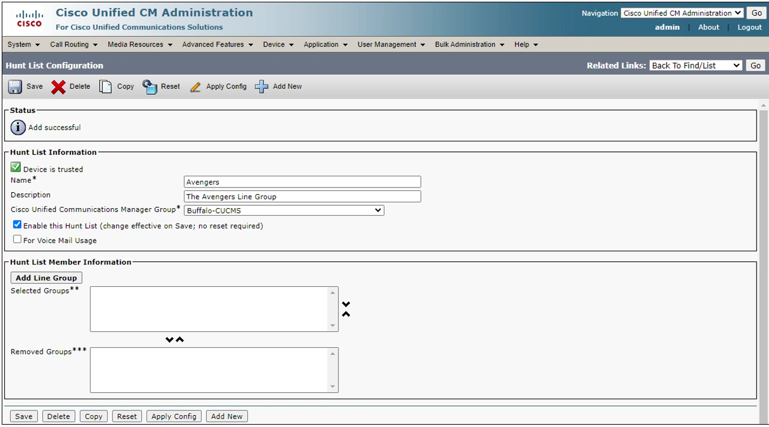Open the Advanced Features menu

click(x=218, y=44)
